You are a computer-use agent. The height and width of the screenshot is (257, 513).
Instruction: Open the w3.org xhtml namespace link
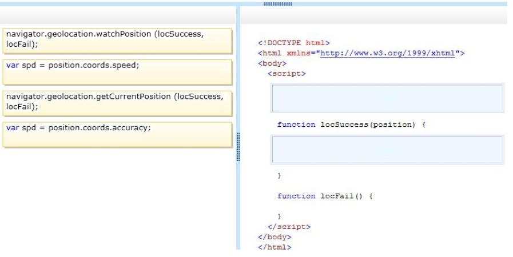387,53
